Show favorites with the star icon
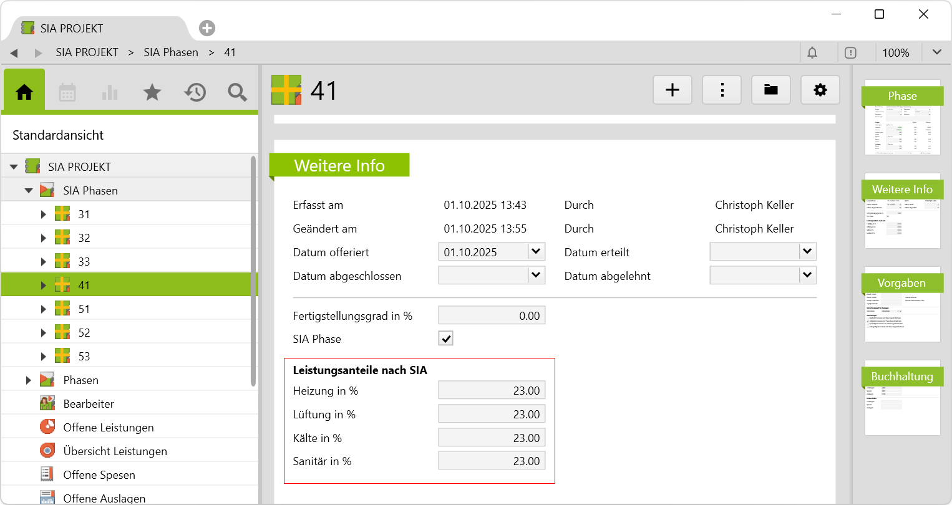 coord(152,93)
